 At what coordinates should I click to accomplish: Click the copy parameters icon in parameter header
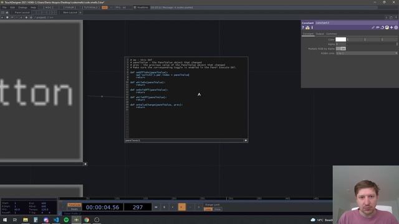[x=382, y=27]
